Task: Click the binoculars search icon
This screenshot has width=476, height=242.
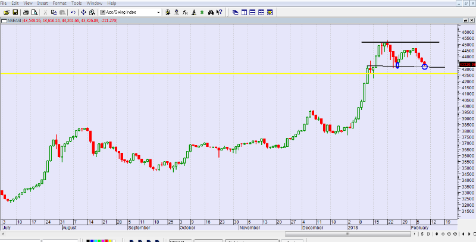Action: pyautogui.click(x=211, y=12)
